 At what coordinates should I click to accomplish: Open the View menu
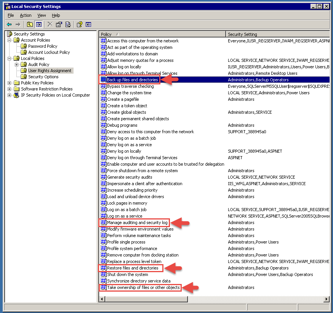(x=42, y=15)
